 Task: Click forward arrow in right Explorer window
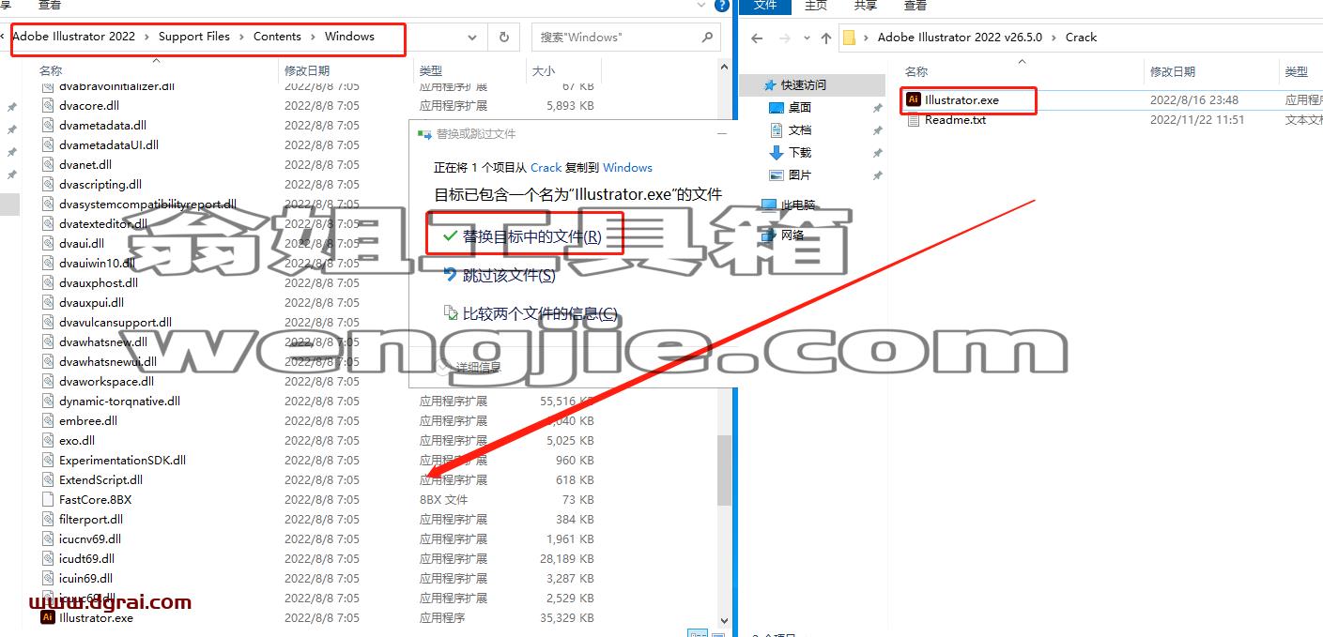click(785, 38)
